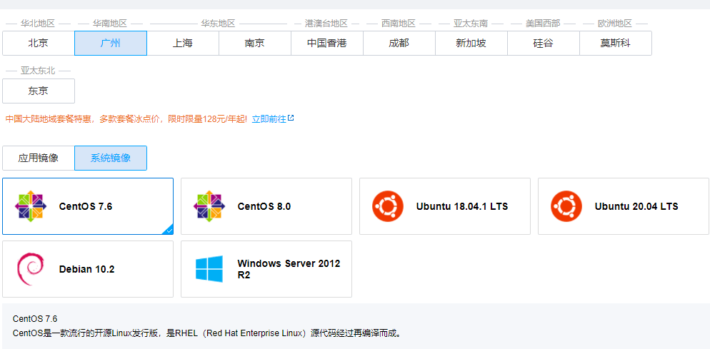Open the 立即前往 promotion link

tap(269, 119)
